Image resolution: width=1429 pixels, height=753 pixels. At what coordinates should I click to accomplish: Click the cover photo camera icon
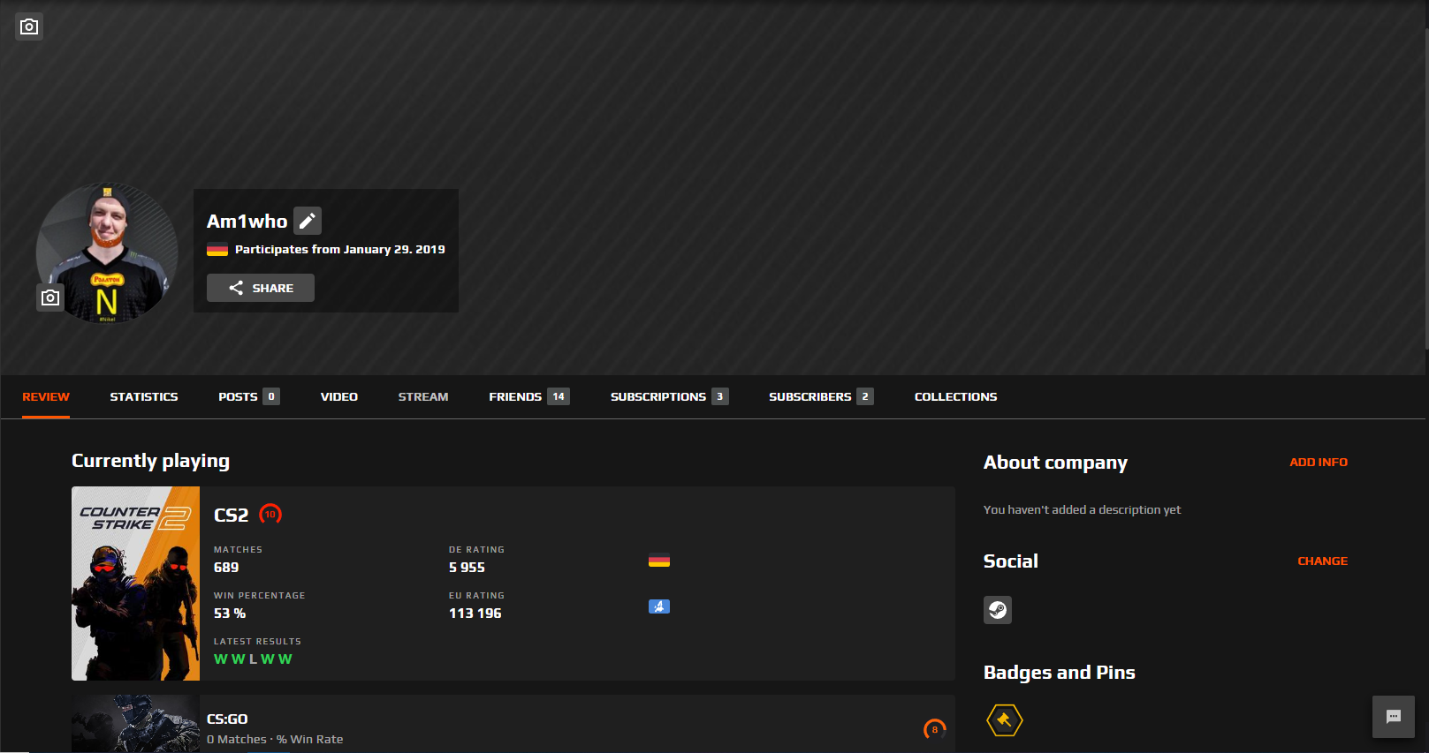pyautogui.click(x=29, y=26)
